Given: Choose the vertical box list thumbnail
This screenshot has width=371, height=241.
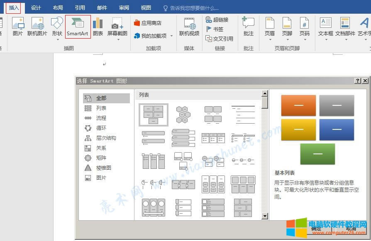Looking at the screenshot, I should click(x=183, y=138).
